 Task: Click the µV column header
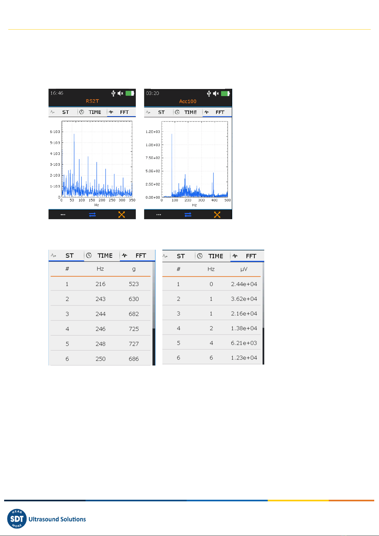coord(244,269)
